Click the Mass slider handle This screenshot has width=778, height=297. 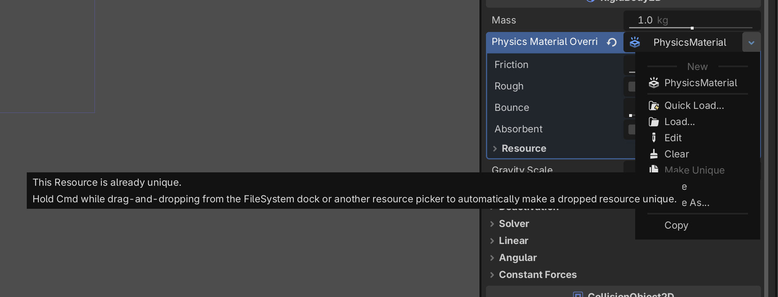[x=692, y=28]
